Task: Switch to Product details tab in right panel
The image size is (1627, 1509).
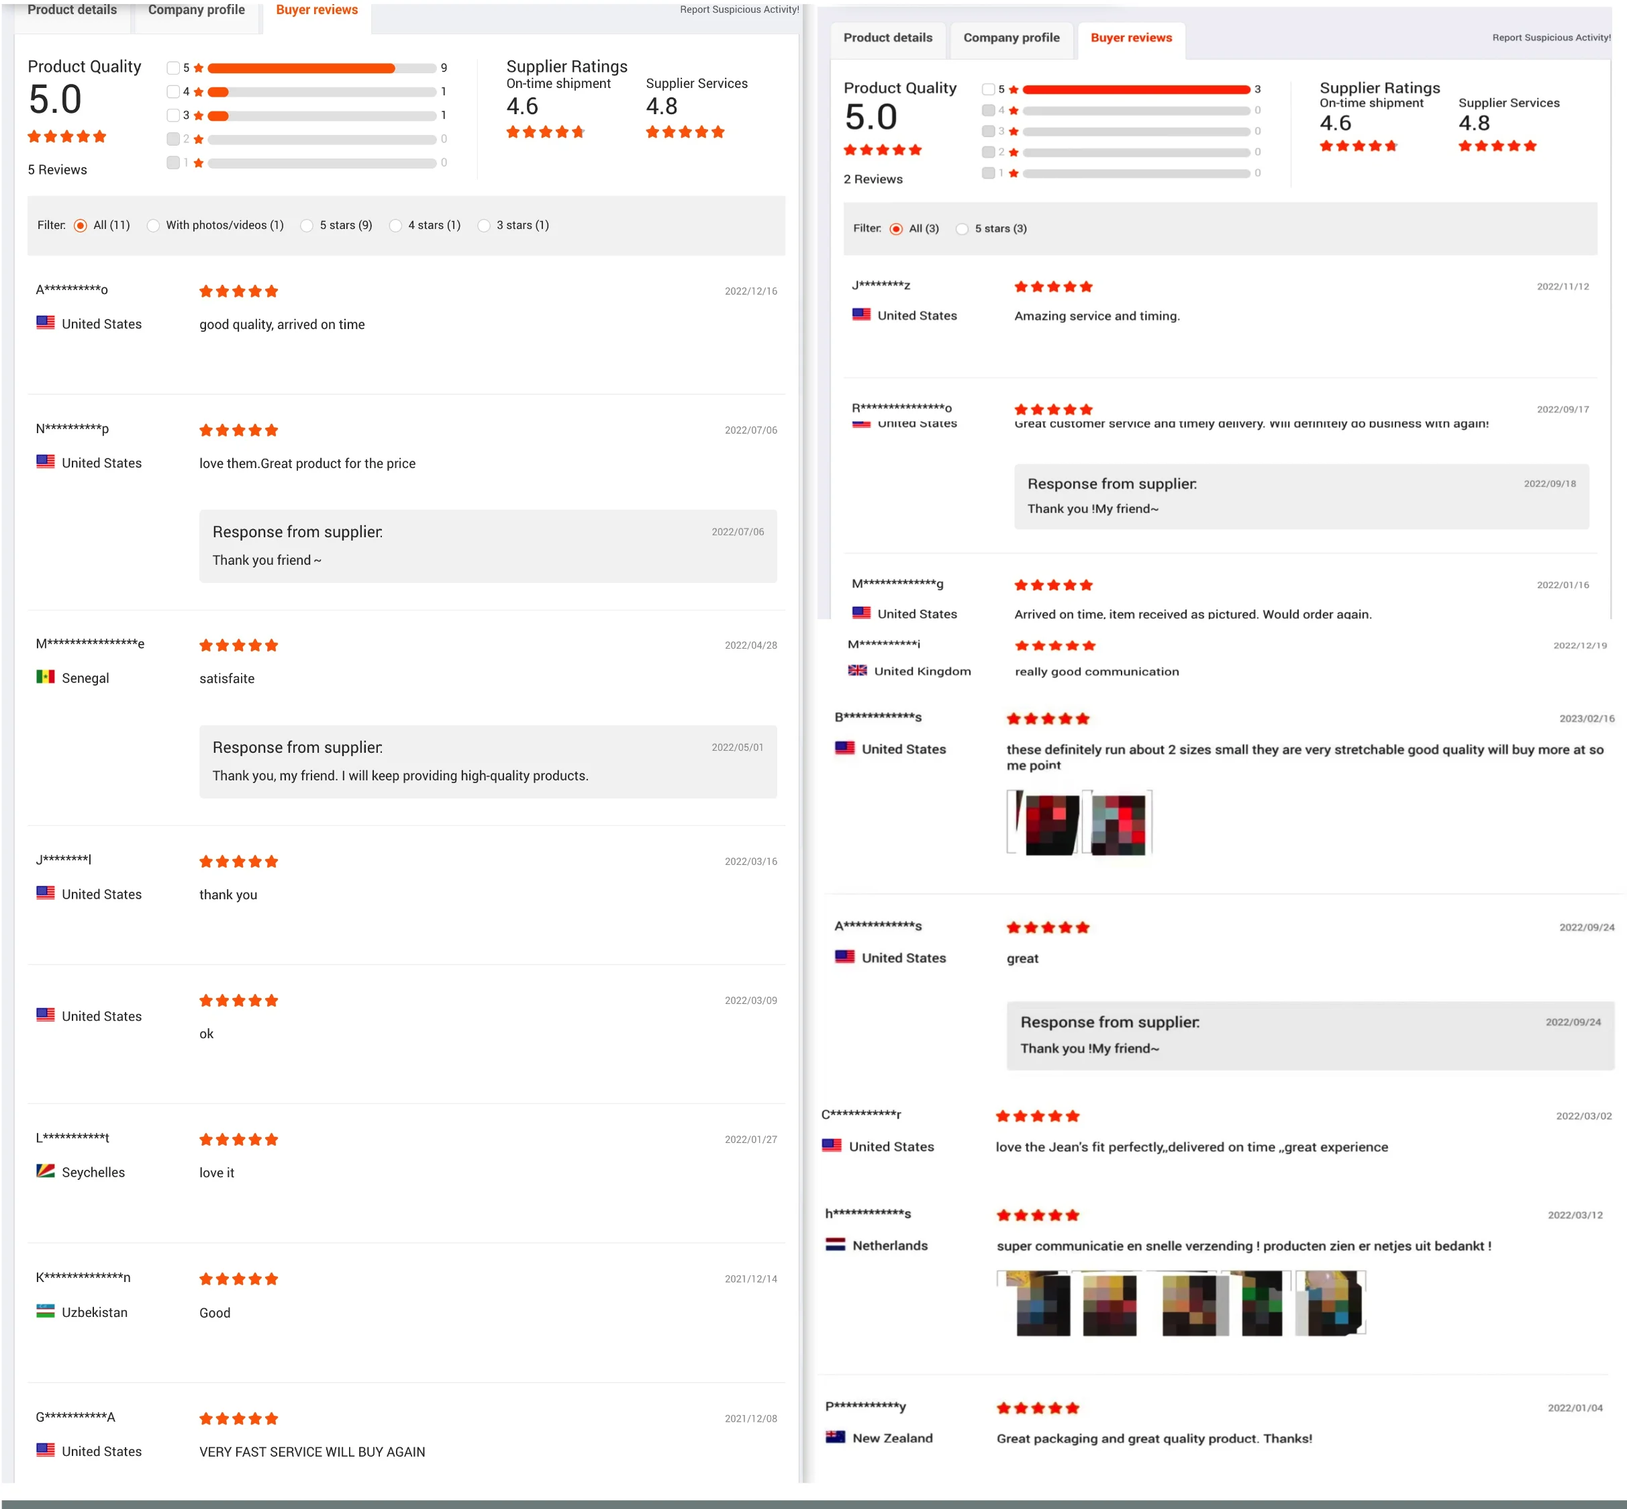Action: (888, 38)
